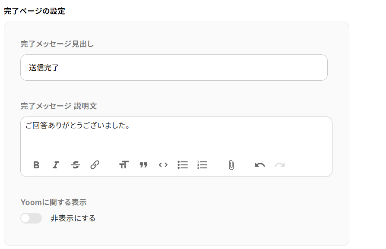Apply bold formatting in description editor
This screenshot has height=249, width=386.
(36, 165)
